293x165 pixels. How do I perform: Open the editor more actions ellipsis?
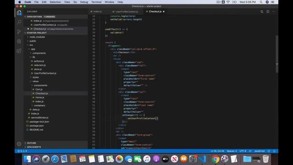pos(274,11)
